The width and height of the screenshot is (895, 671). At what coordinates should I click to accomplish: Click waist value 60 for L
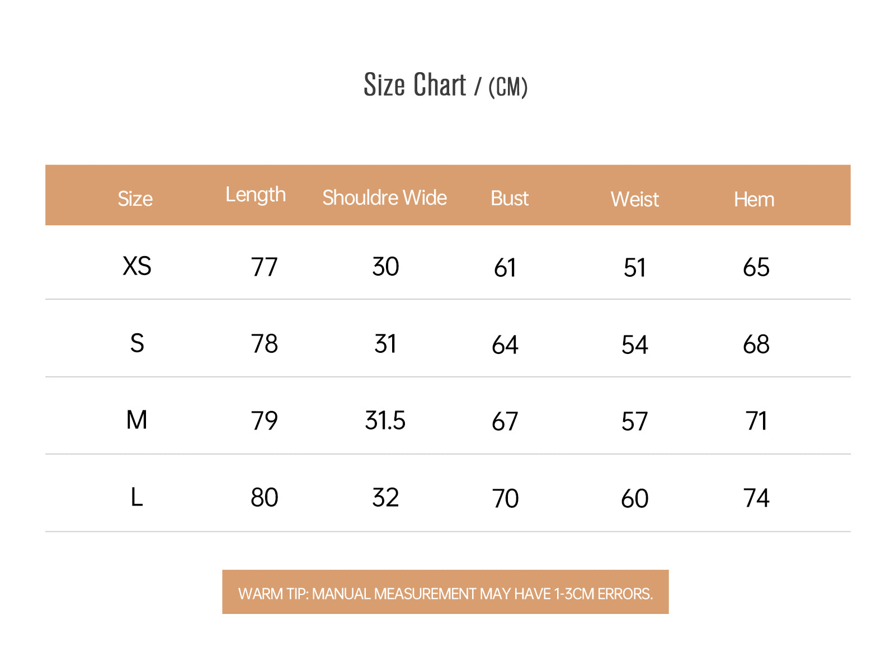635,498
